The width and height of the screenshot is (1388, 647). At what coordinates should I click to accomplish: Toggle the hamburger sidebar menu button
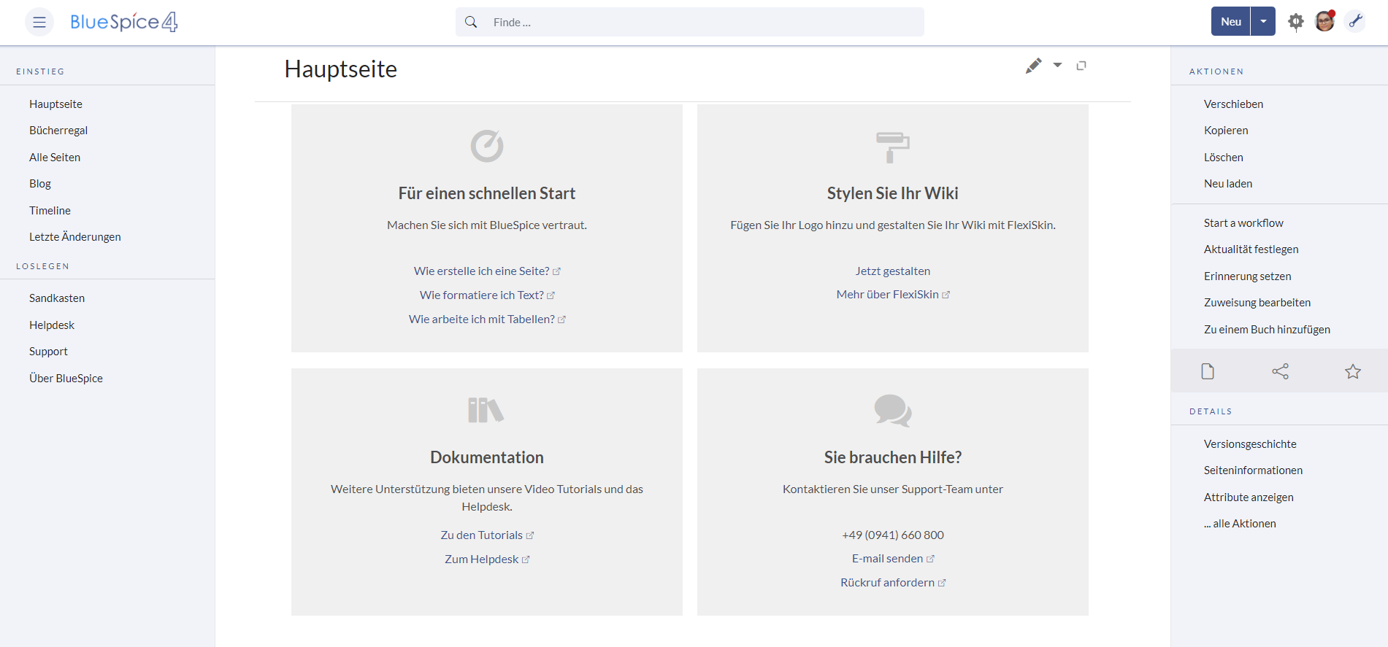[39, 22]
